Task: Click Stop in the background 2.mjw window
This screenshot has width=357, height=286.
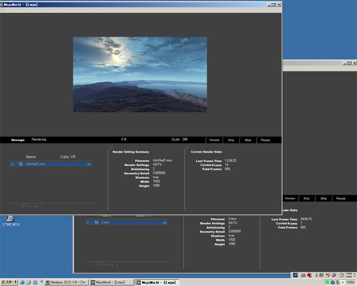Action: (324, 198)
